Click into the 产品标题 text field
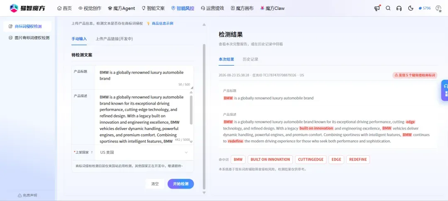 144,78
